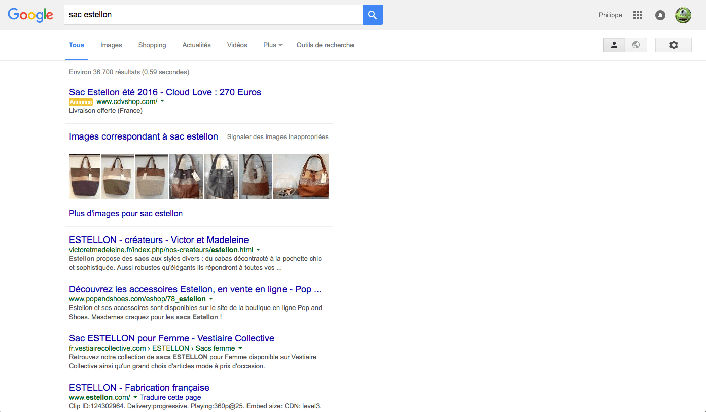Click the blue search magnifier button

tap(373, 15)
